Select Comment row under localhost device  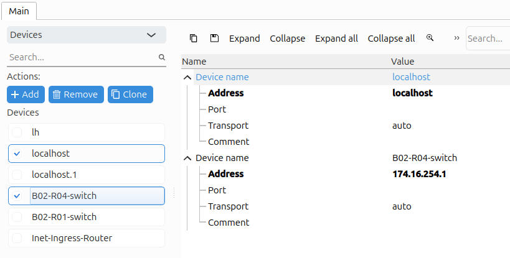(x=229, y=142)
